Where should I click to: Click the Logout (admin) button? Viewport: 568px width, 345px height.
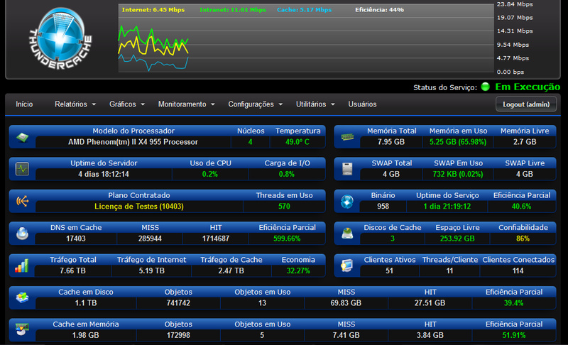point(526,104)
